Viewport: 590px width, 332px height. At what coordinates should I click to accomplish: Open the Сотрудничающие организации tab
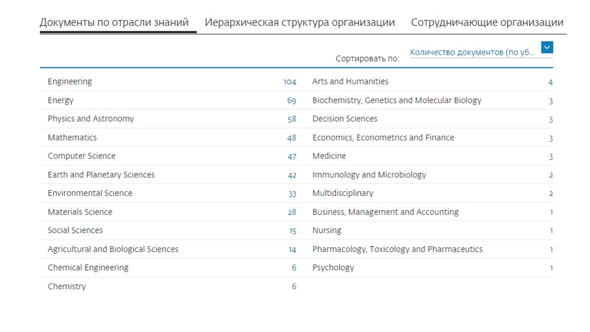(487, 22)
